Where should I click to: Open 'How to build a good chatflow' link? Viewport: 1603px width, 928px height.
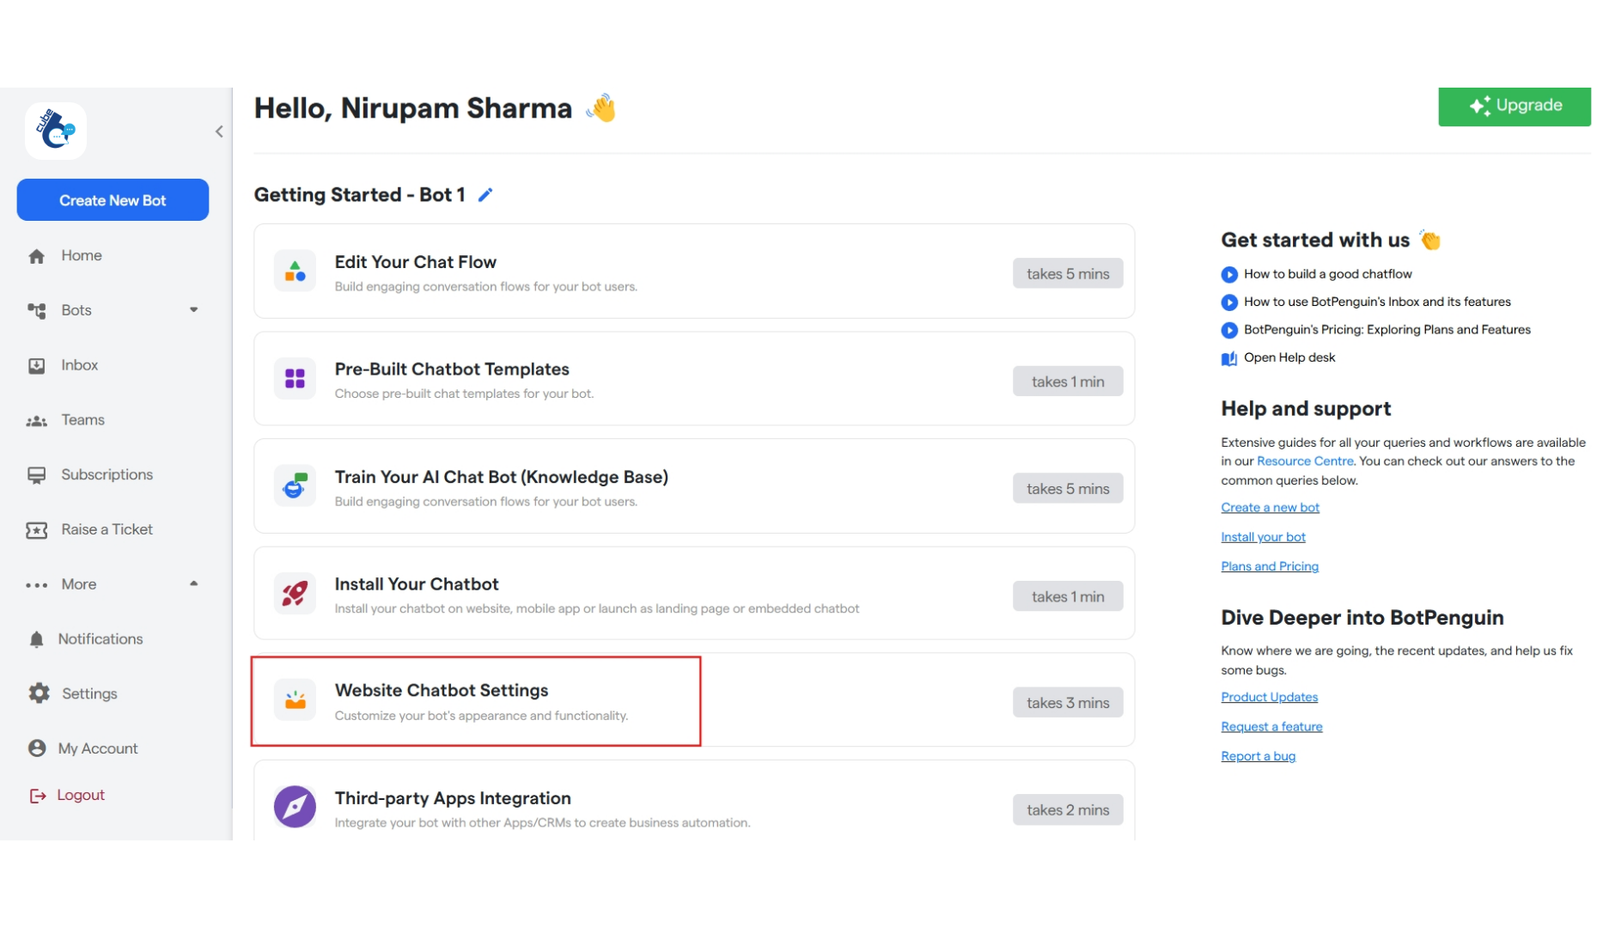(1328, 274)
